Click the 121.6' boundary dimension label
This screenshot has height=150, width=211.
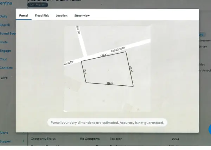tap(131, 69)
